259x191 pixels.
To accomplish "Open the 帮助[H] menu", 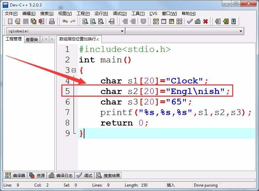I will [188, 14].
